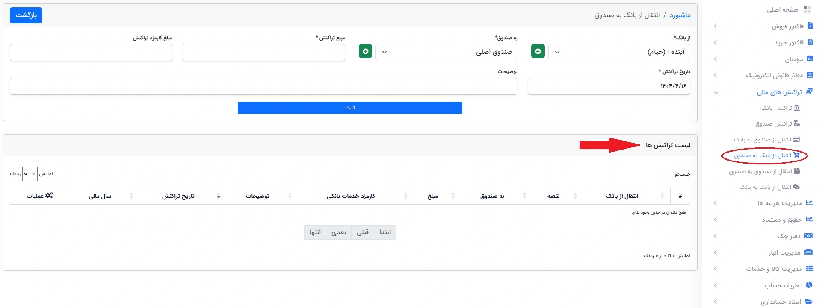819x308 pixels.
Task: Expand the مدیریت هزینه ها chevron
Action: pos(716,203)
